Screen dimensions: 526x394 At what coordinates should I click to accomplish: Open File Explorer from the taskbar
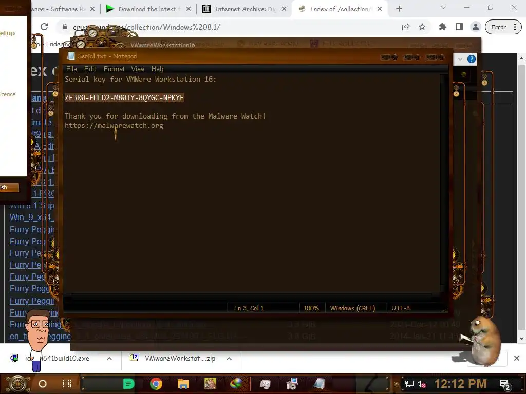pyautogui.click(x=183, y=384)
